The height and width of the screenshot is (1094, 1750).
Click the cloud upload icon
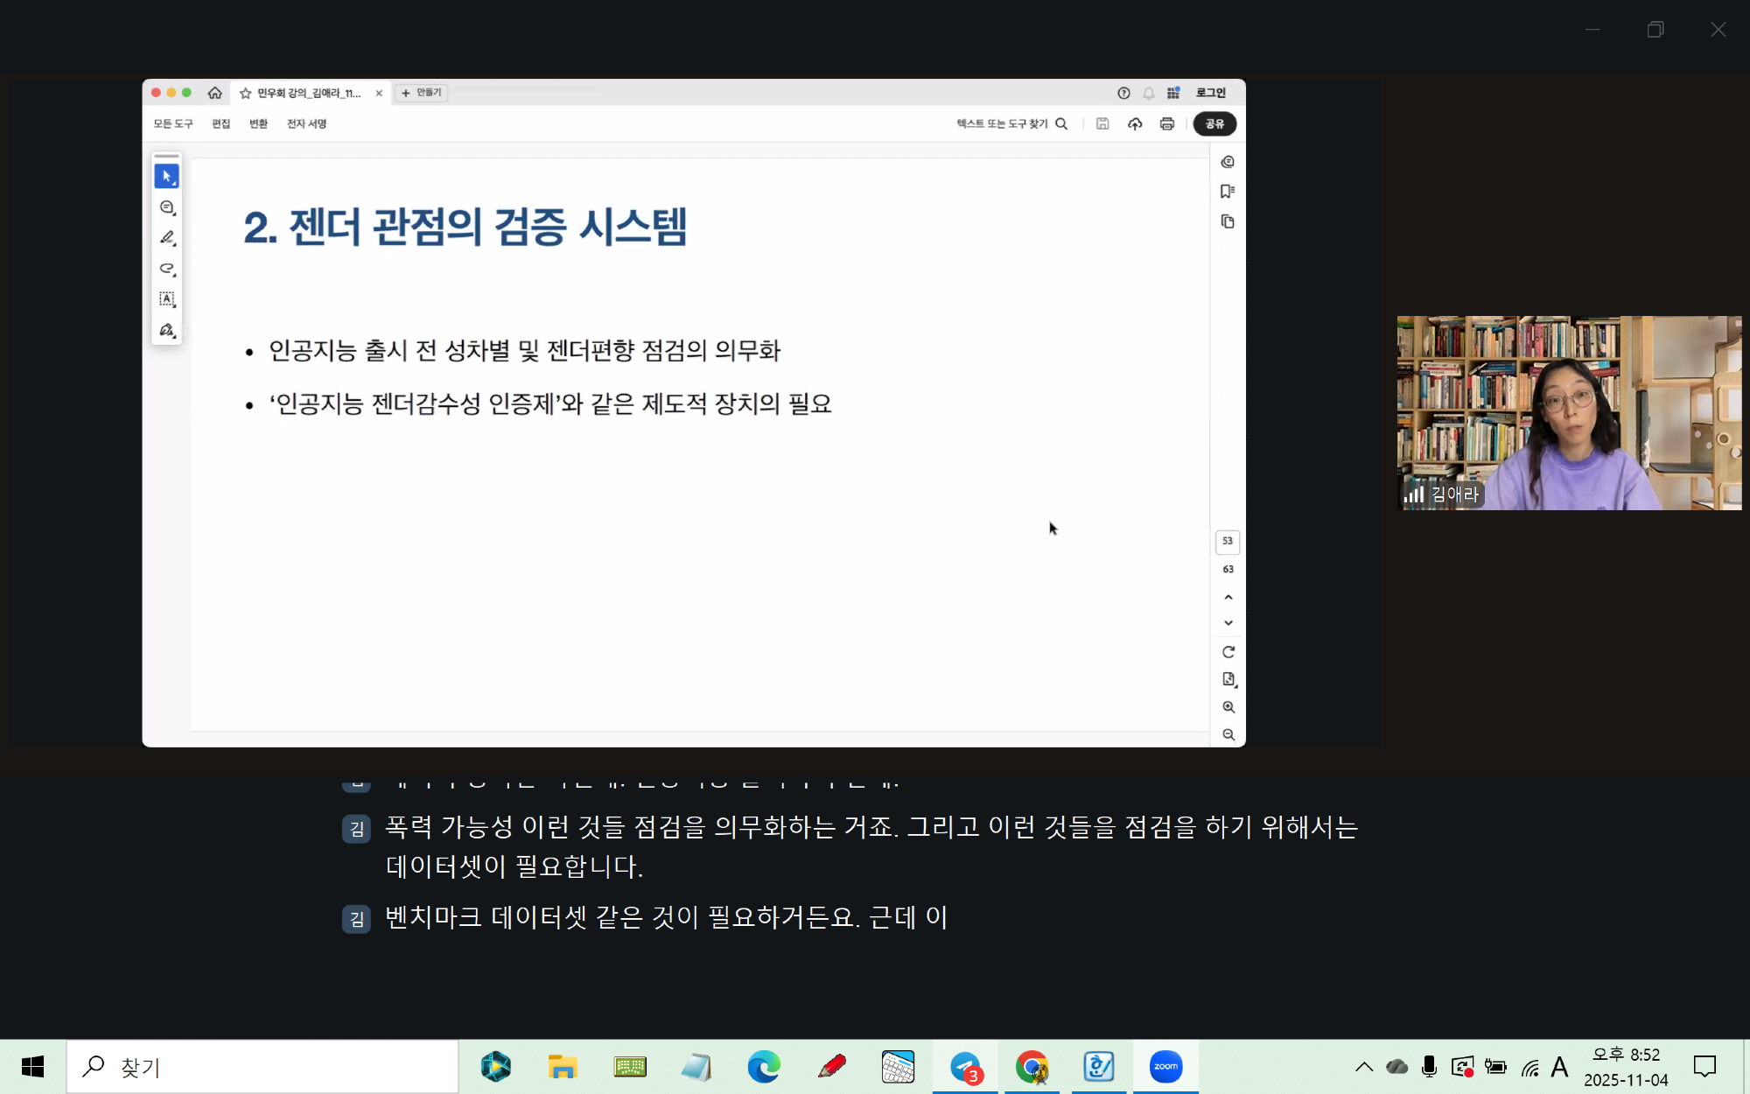pyautogui.click(x=1135, y=124)
